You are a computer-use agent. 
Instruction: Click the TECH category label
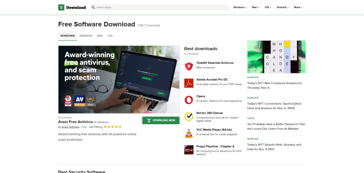pyautogui.click(x=251, y=118)
